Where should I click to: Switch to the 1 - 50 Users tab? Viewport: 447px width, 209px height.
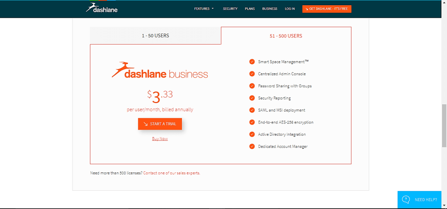155,36
